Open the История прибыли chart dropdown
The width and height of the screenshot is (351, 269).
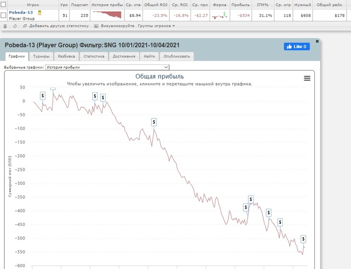[107, 67]
